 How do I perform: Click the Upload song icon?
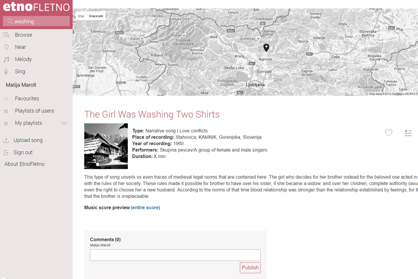coord(6,140)
